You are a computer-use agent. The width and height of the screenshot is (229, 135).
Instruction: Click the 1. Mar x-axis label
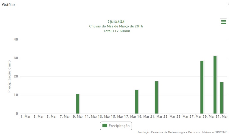26,117
